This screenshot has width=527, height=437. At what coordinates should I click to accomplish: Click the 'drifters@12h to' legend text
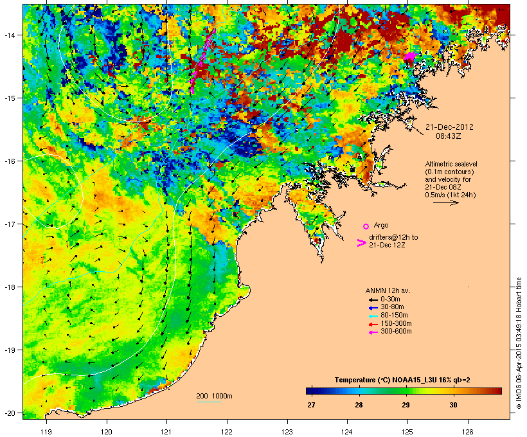click(x=393, y=237)
